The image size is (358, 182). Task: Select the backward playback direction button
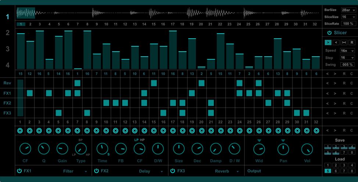point(336,42)
